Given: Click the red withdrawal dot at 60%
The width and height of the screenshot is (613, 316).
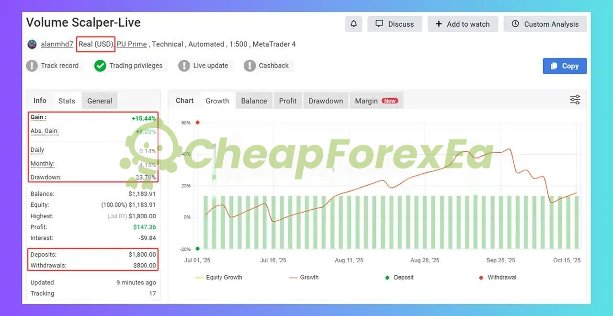Looking at the screenshot, I should click(197, 123).
